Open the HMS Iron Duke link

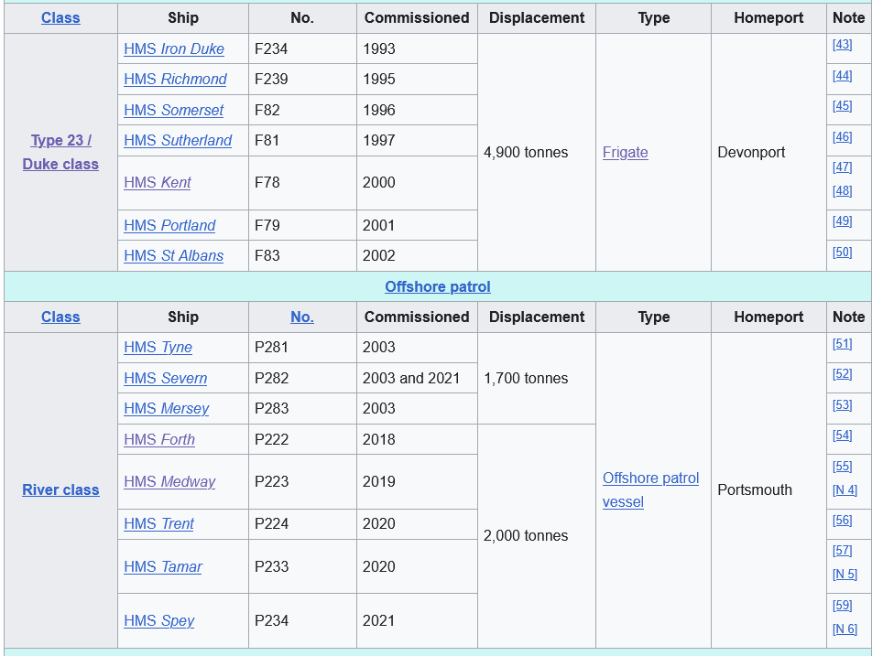[x=173, y=48]
